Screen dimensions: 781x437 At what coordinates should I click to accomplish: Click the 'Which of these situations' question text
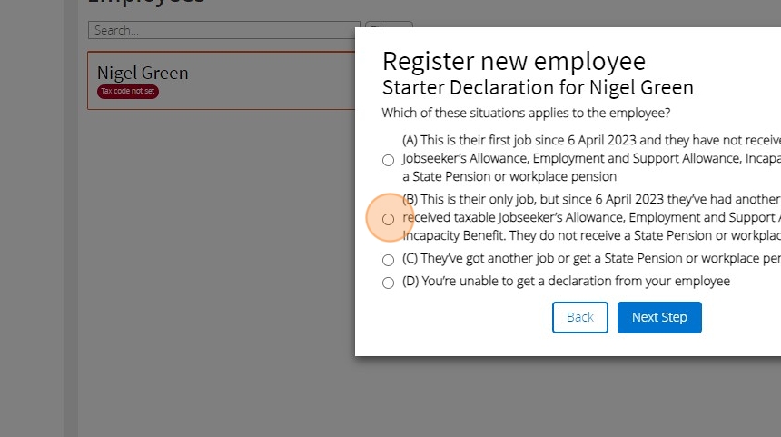526,114
